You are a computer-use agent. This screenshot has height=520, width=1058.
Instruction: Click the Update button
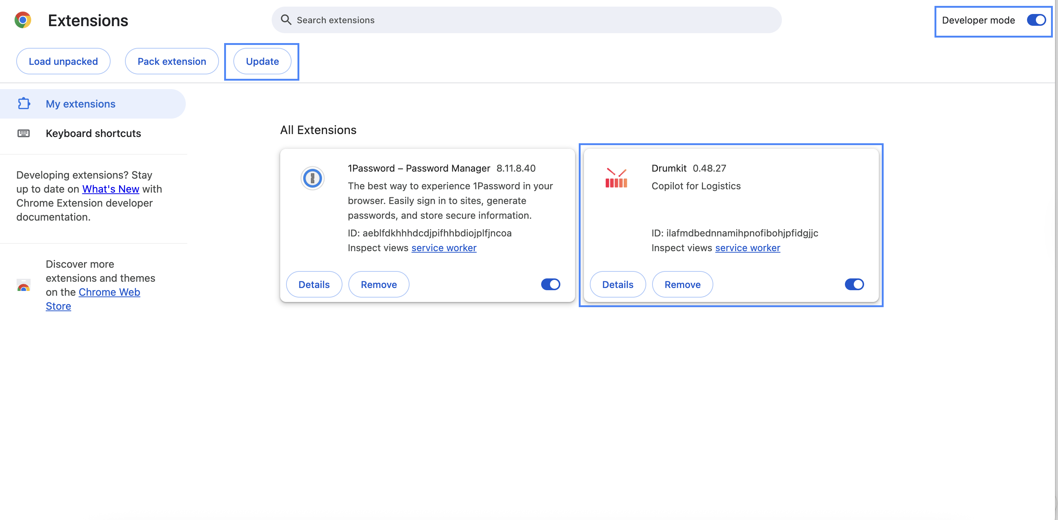click(x=262, y=62)
